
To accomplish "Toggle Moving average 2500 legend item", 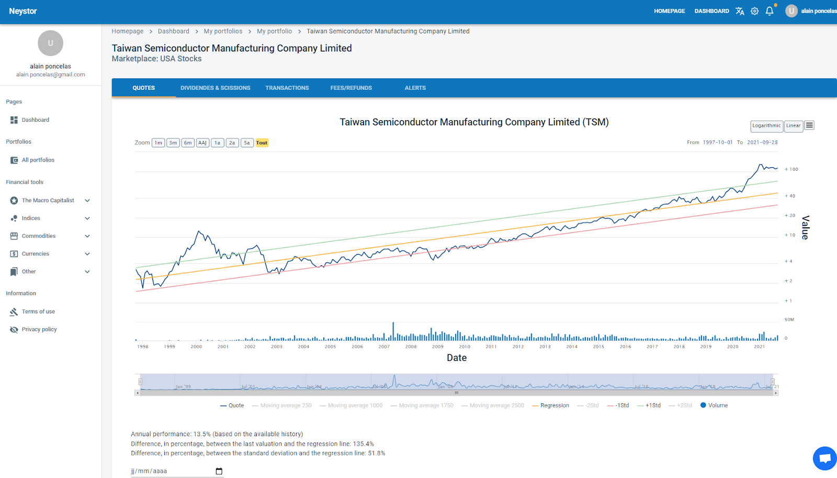I will 493,405.
